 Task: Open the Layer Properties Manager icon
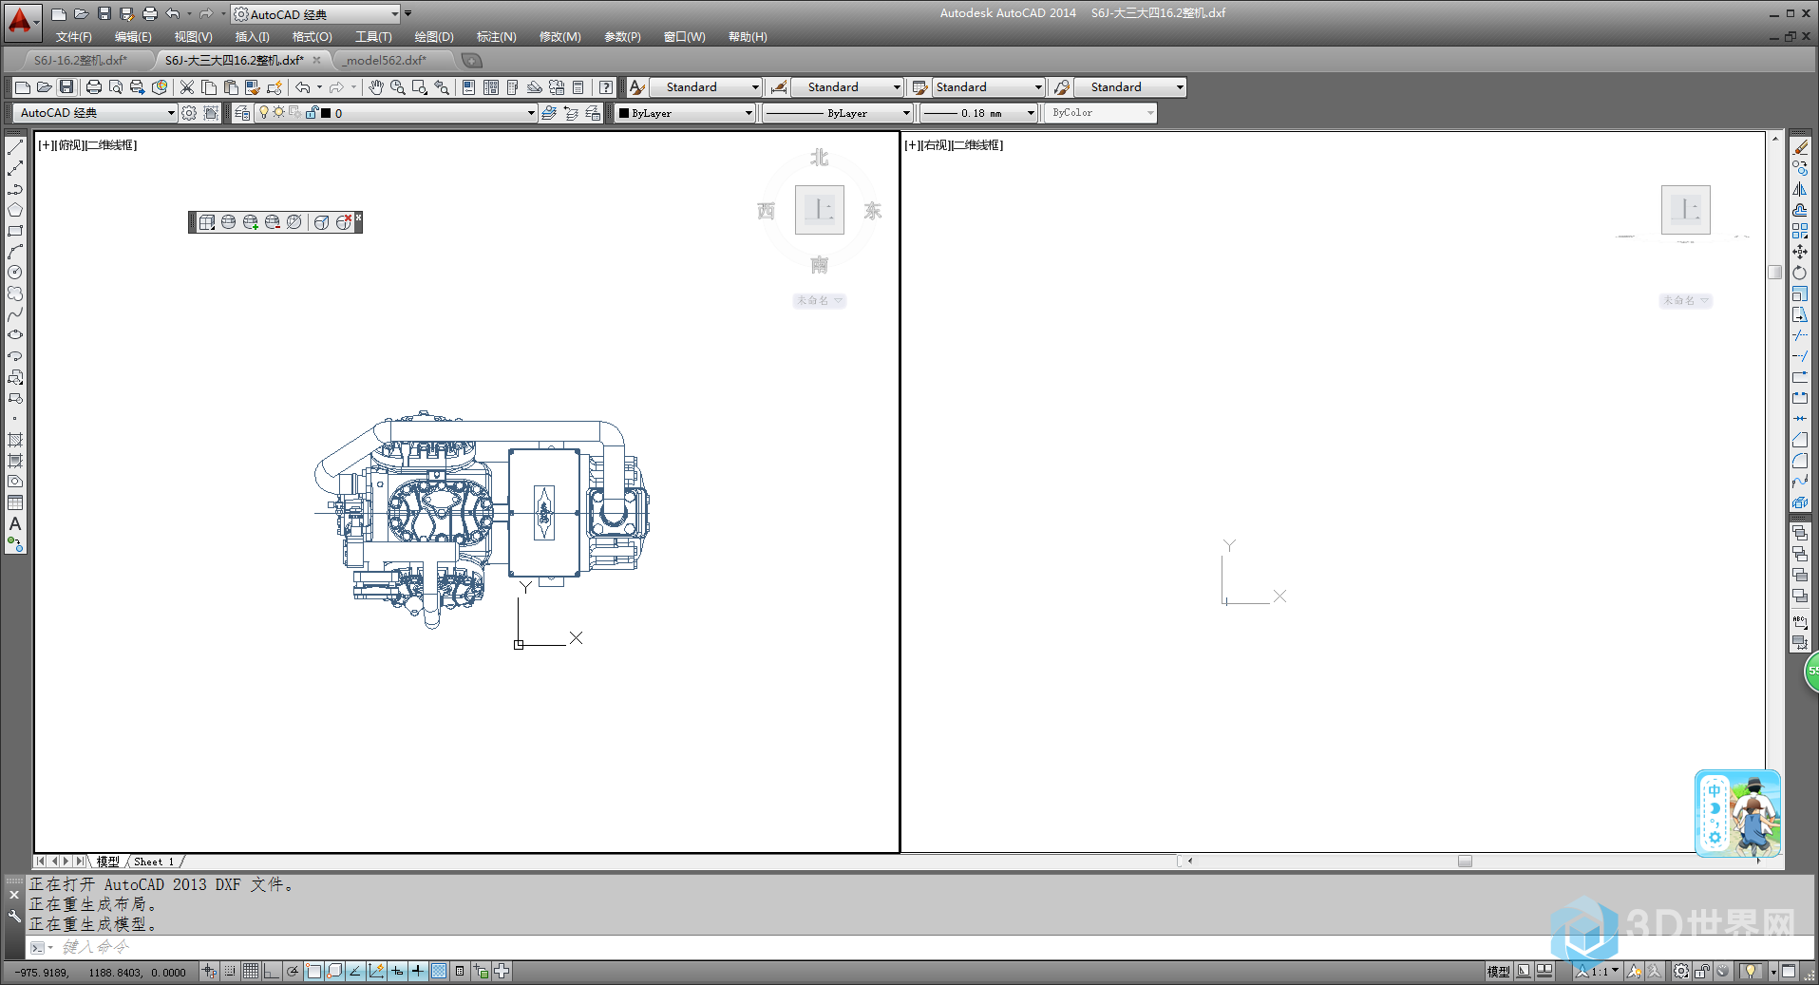[x=243, y=113]
